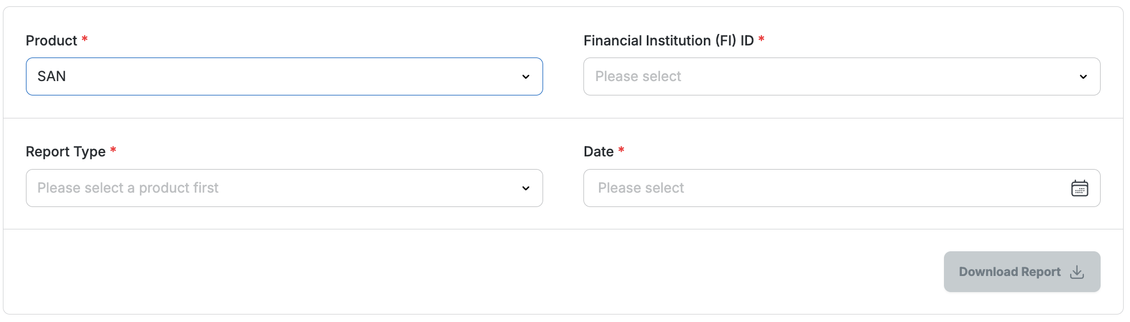1130x322 pixels.
Task: Click the "Please select a product first" placeholder
Action: point(128,188)
